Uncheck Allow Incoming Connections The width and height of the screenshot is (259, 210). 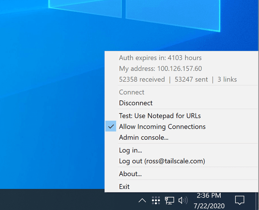coord(162,127)
